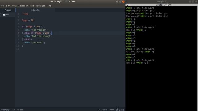Click the echo 'Too old!' line
The image size is (198, 111).
35,43
